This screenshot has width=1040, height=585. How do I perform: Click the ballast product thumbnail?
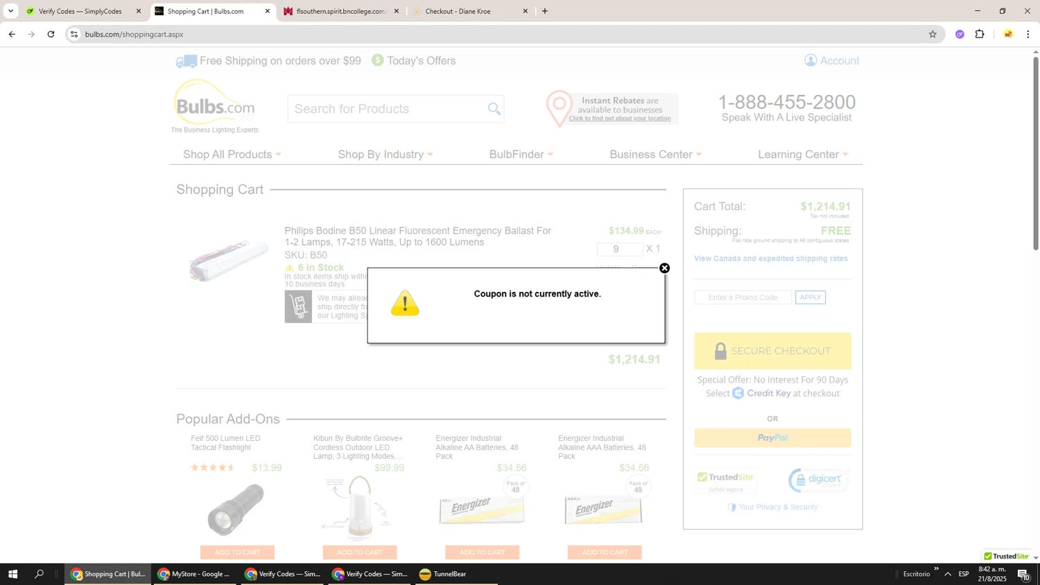point(229,261)
